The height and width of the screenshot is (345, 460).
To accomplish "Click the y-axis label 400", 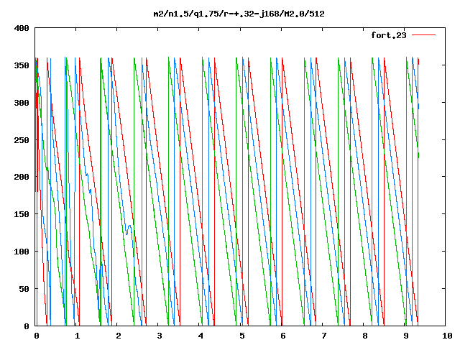I will pos(22,28).
